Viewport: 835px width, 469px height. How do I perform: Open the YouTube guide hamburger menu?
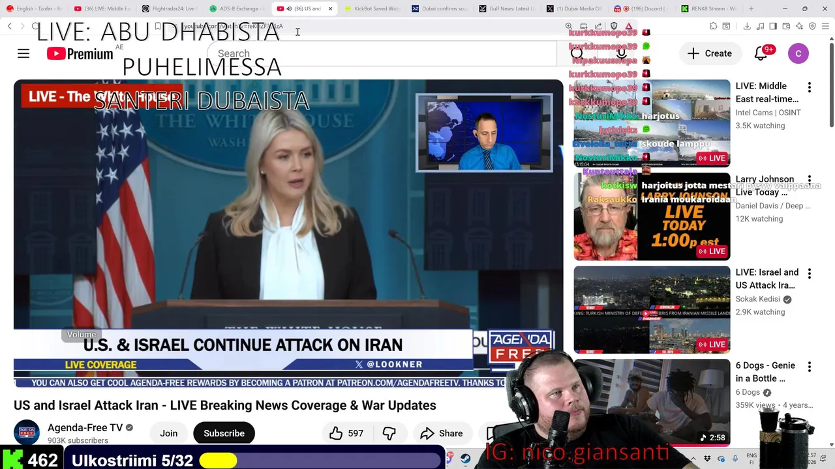23,53
